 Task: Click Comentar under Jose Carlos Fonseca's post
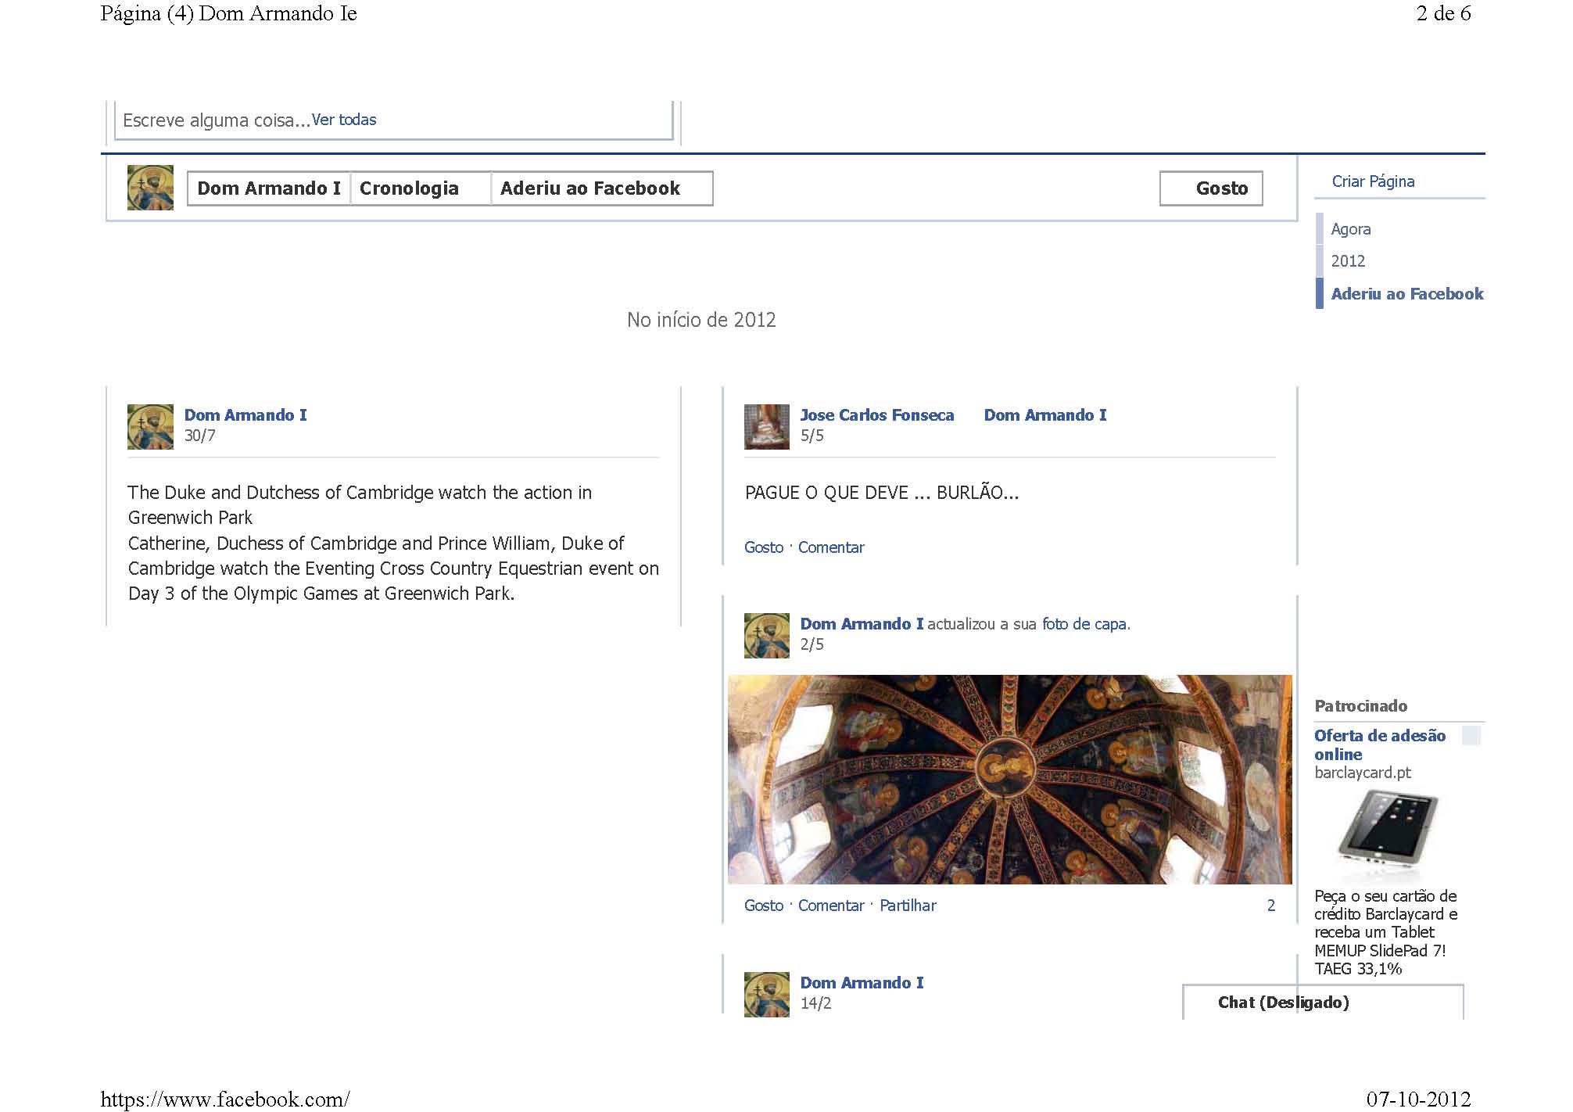830,547
